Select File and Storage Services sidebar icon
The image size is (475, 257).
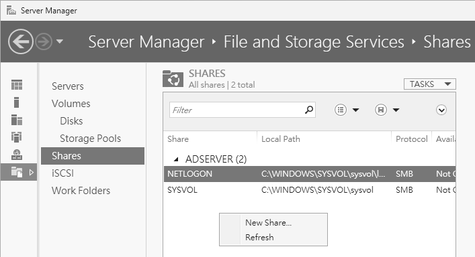coord(17,172)
